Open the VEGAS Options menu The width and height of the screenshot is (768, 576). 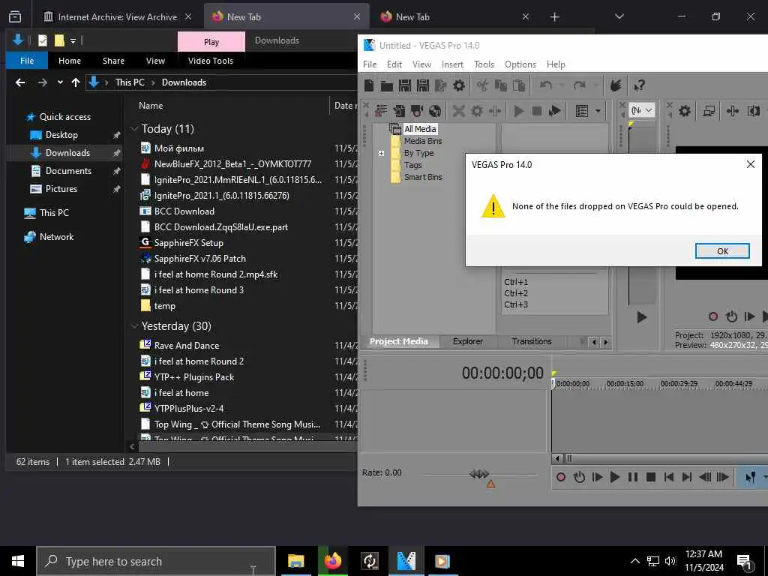(x=520, y=64)
